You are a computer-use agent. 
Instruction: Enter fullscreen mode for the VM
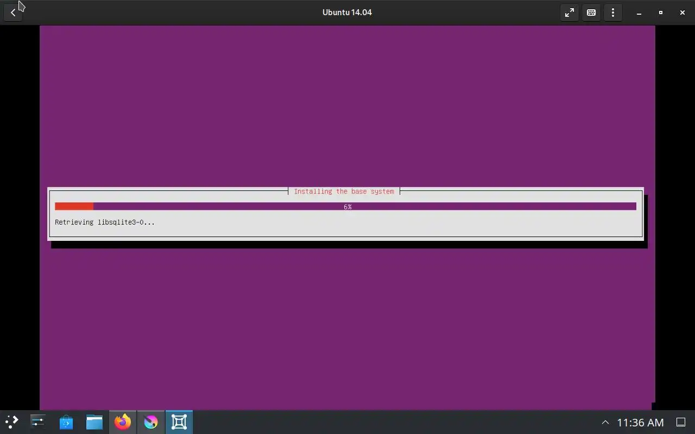tap(570, 12)
